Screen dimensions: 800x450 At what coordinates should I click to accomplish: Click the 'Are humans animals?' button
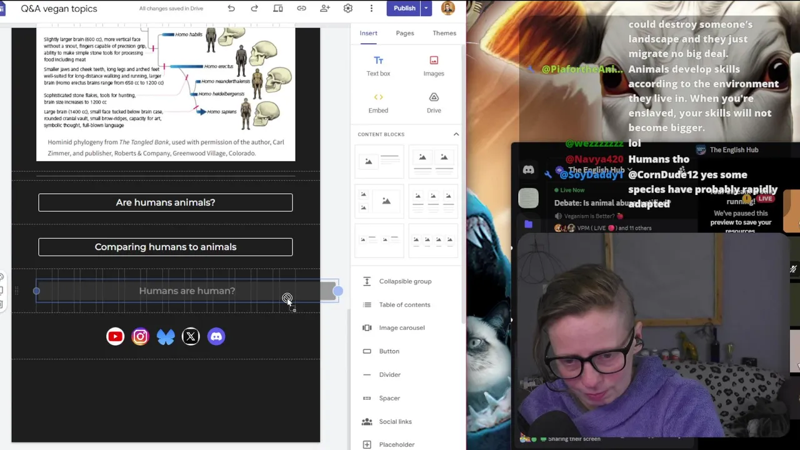[166, 202]
